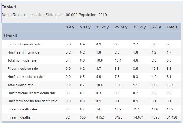Click the Totals column header

[x=172, y=27]
